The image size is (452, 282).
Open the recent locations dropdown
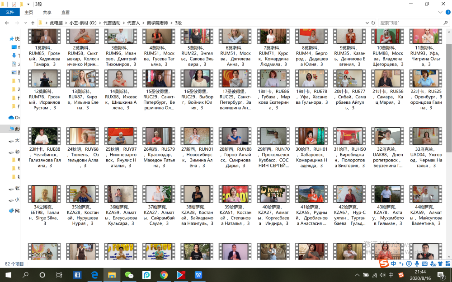click(25, 23)
